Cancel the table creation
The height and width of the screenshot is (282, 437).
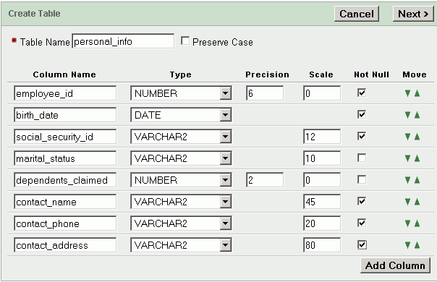coord(357,14)
